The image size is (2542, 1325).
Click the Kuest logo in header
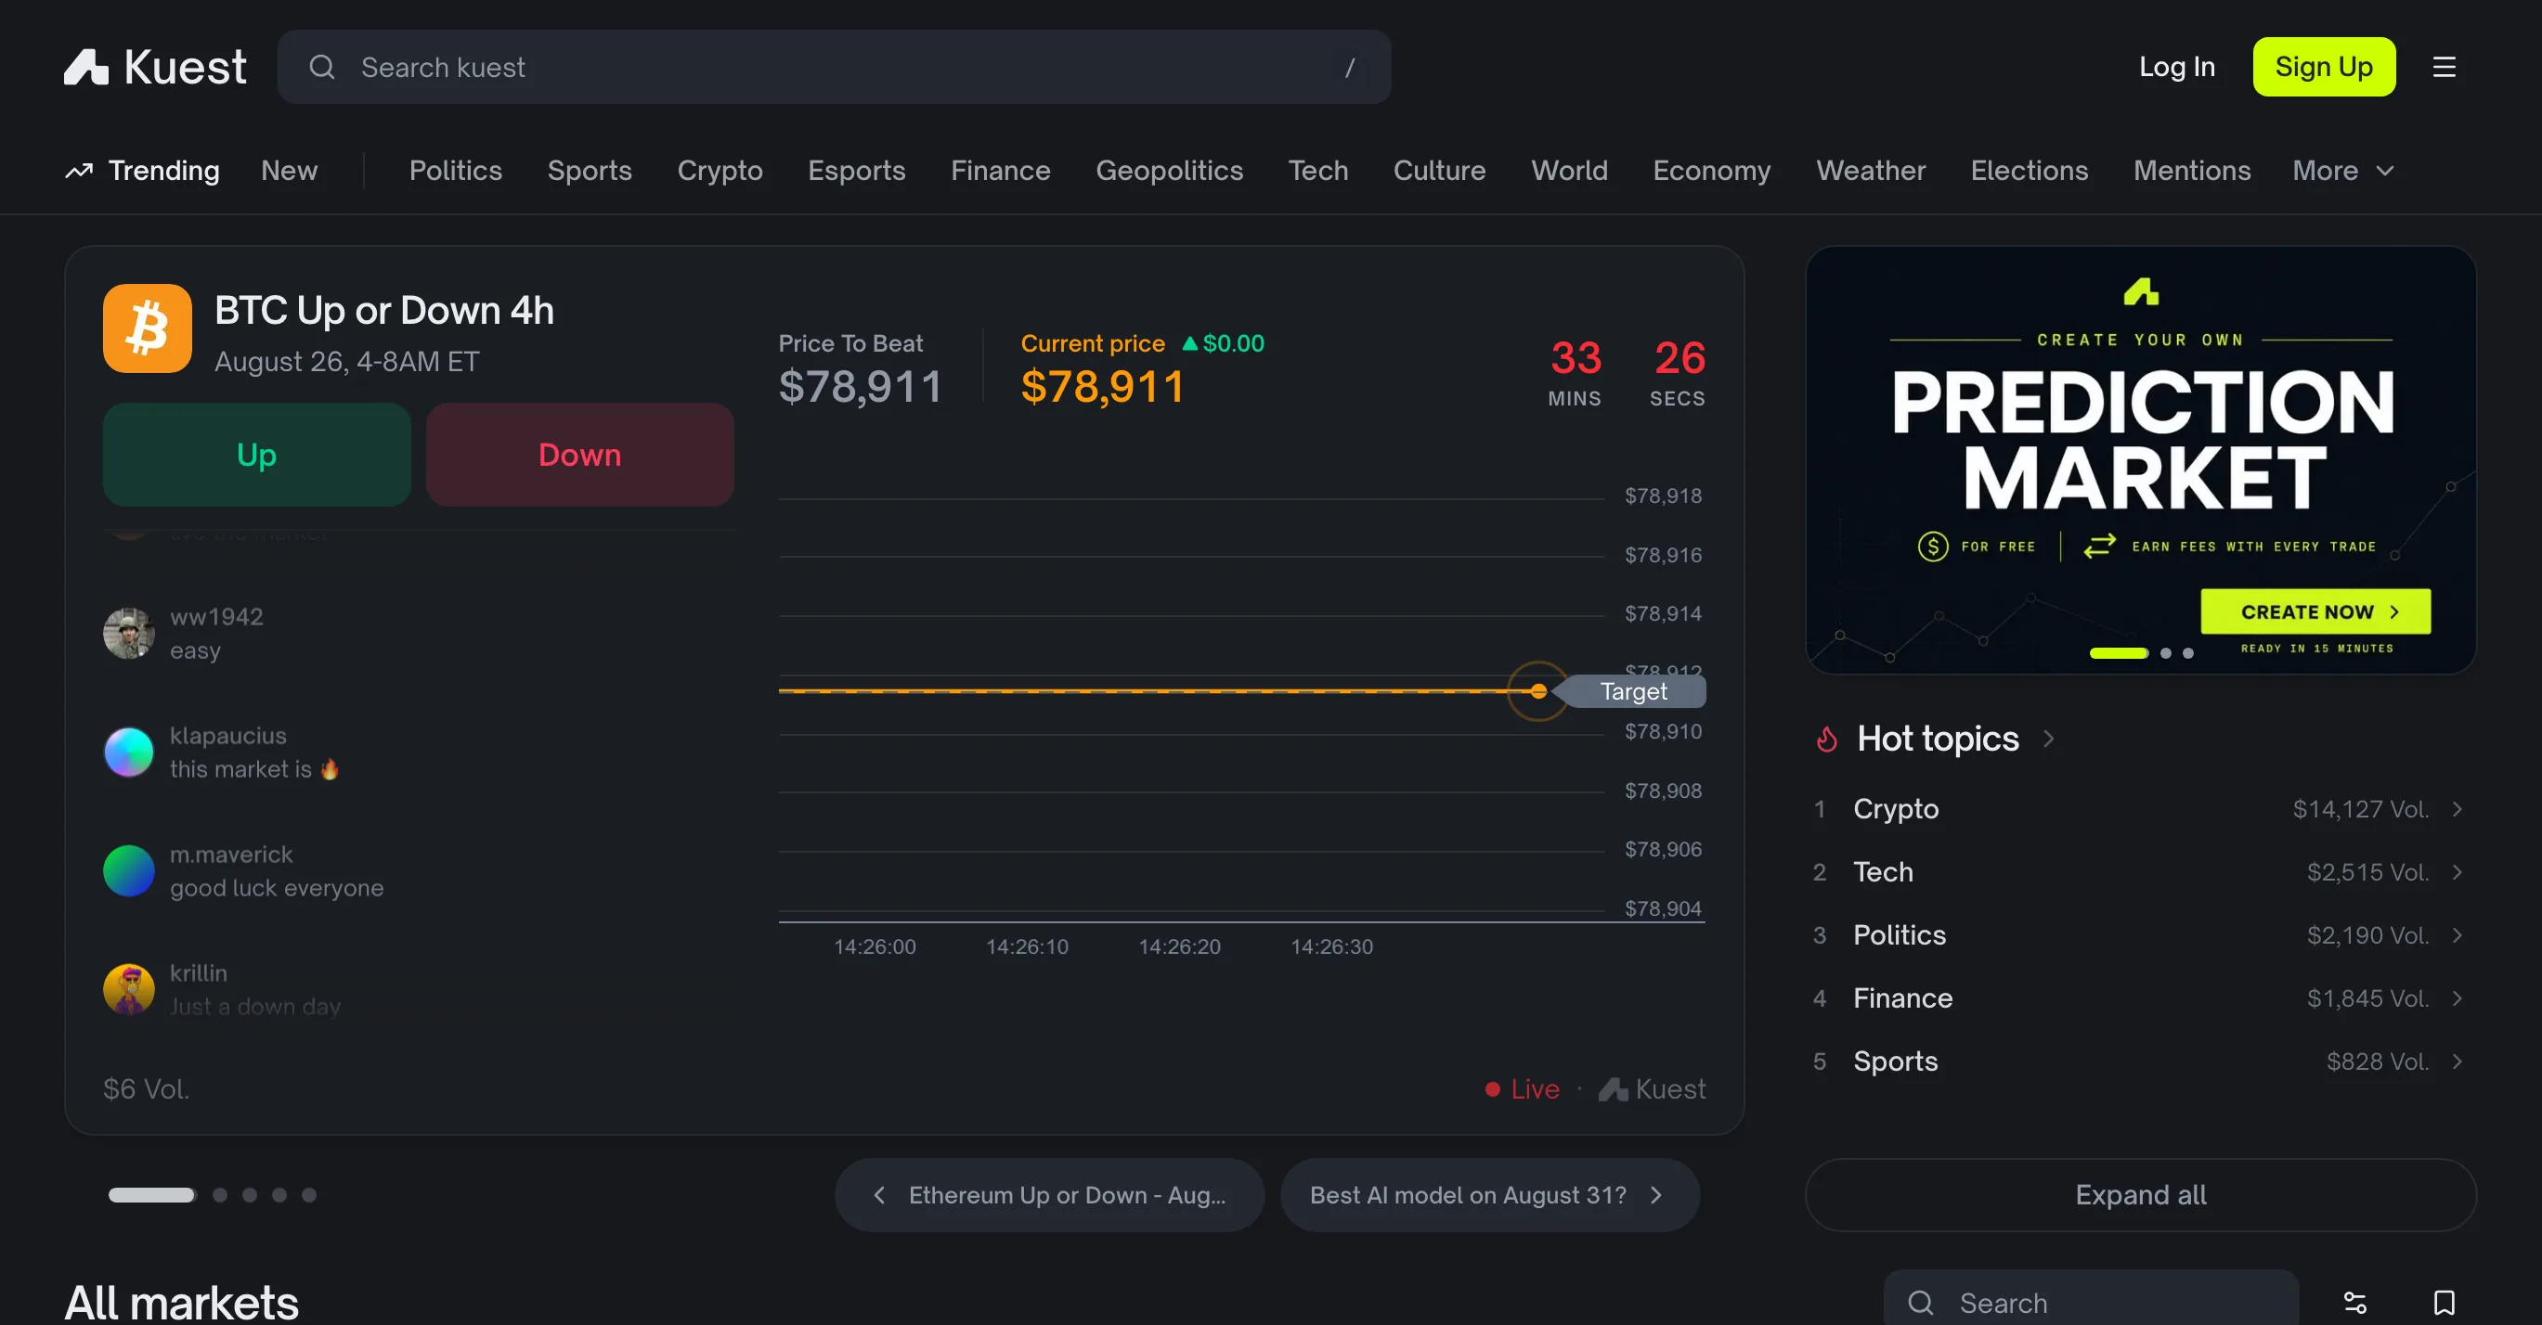click(155, 67)
